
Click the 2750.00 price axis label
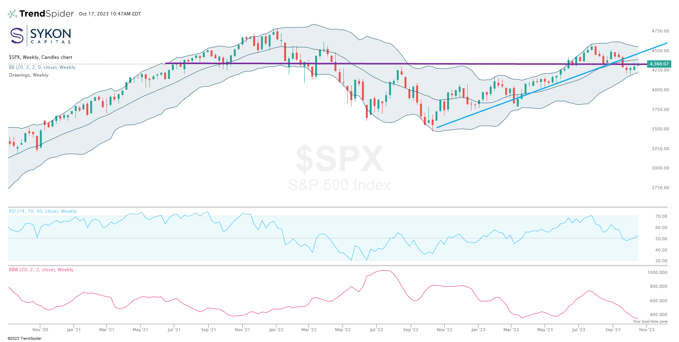point(660,188)
